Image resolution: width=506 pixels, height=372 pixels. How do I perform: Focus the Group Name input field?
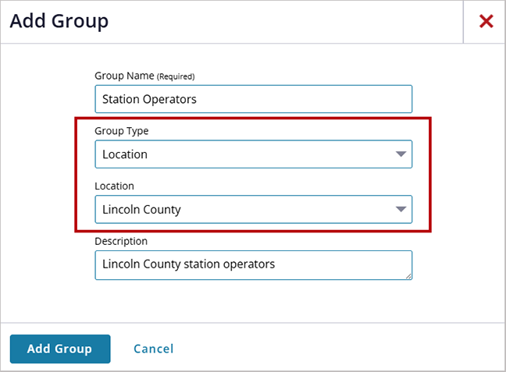[253, 99]
